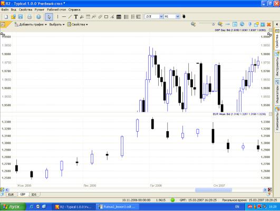The width and height of the screenshot is (280, 211).
Task: Click the scroll left arrow under chart
Action: 7,190
